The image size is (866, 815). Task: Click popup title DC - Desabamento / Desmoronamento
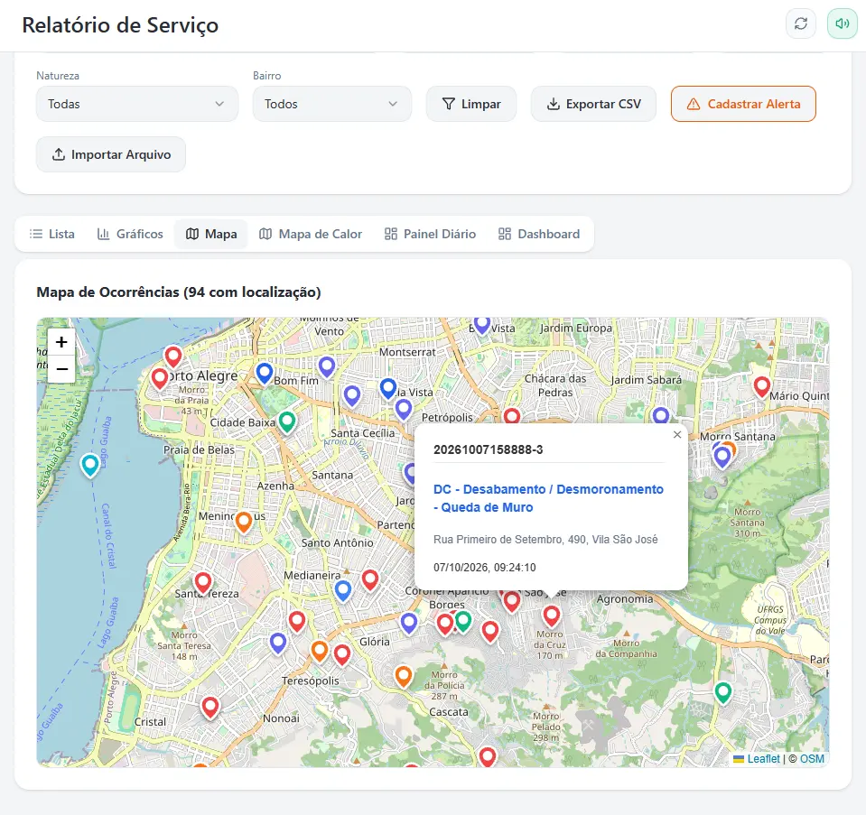point(548,498)
